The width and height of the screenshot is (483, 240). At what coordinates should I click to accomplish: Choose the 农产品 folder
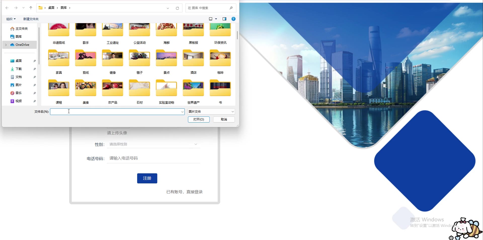pos(112,92)
